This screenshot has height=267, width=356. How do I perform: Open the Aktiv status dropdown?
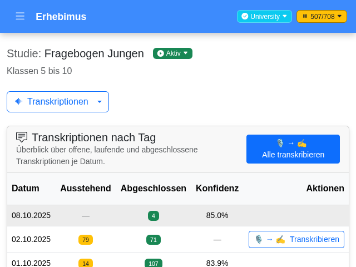coord(172,53)
